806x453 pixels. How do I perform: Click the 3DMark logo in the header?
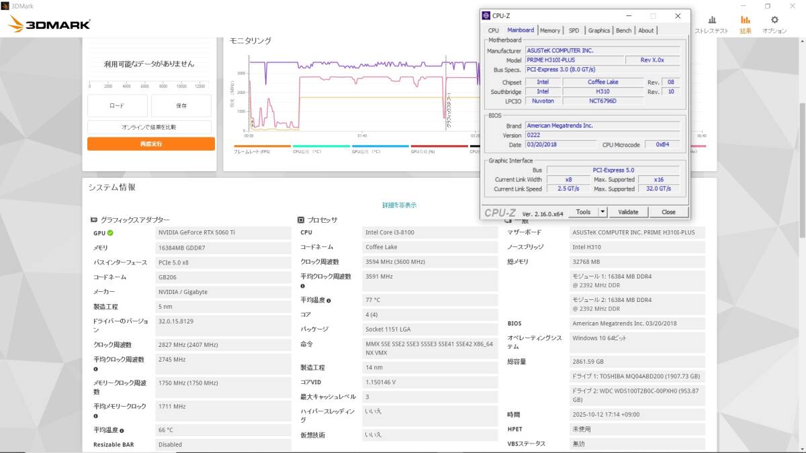49,26
